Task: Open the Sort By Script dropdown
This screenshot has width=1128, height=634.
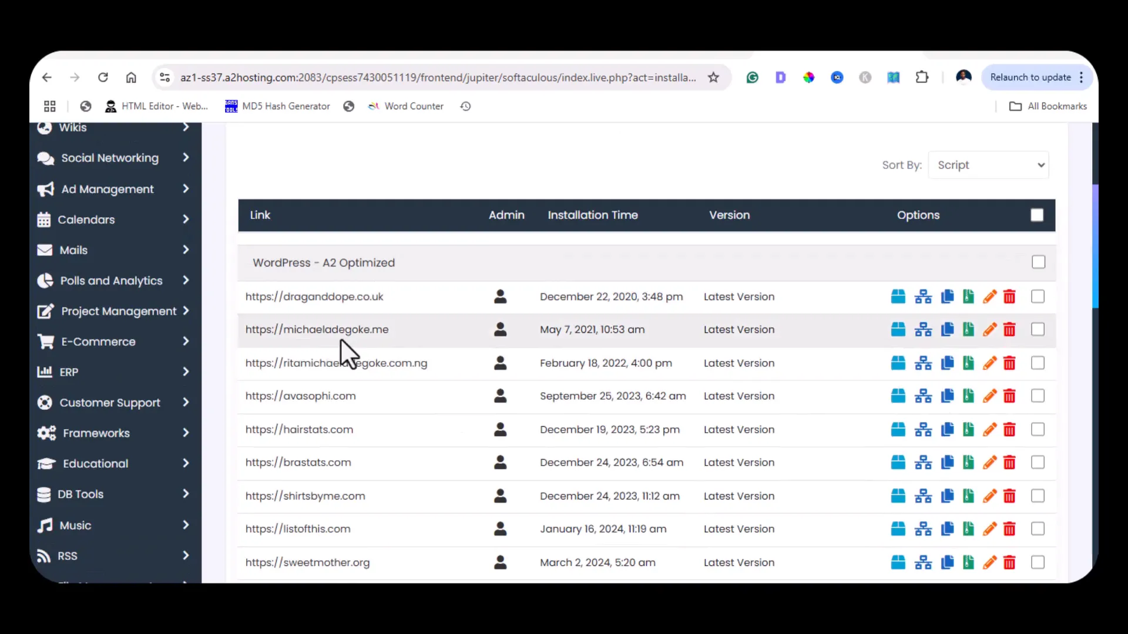Action: click(x=989, y=165)
